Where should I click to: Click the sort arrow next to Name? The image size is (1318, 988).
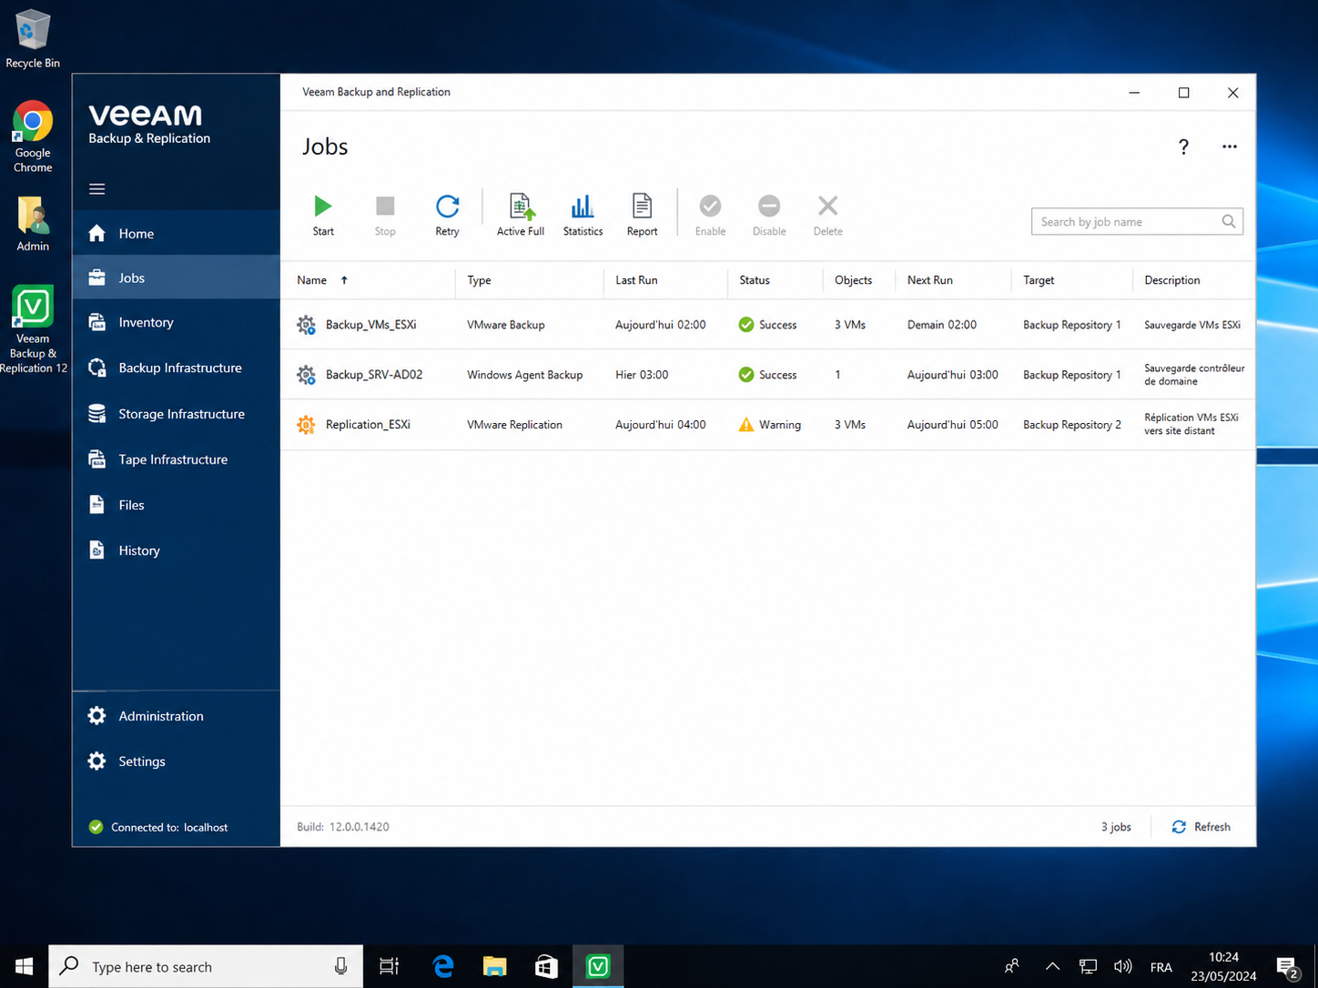(344, 280)
